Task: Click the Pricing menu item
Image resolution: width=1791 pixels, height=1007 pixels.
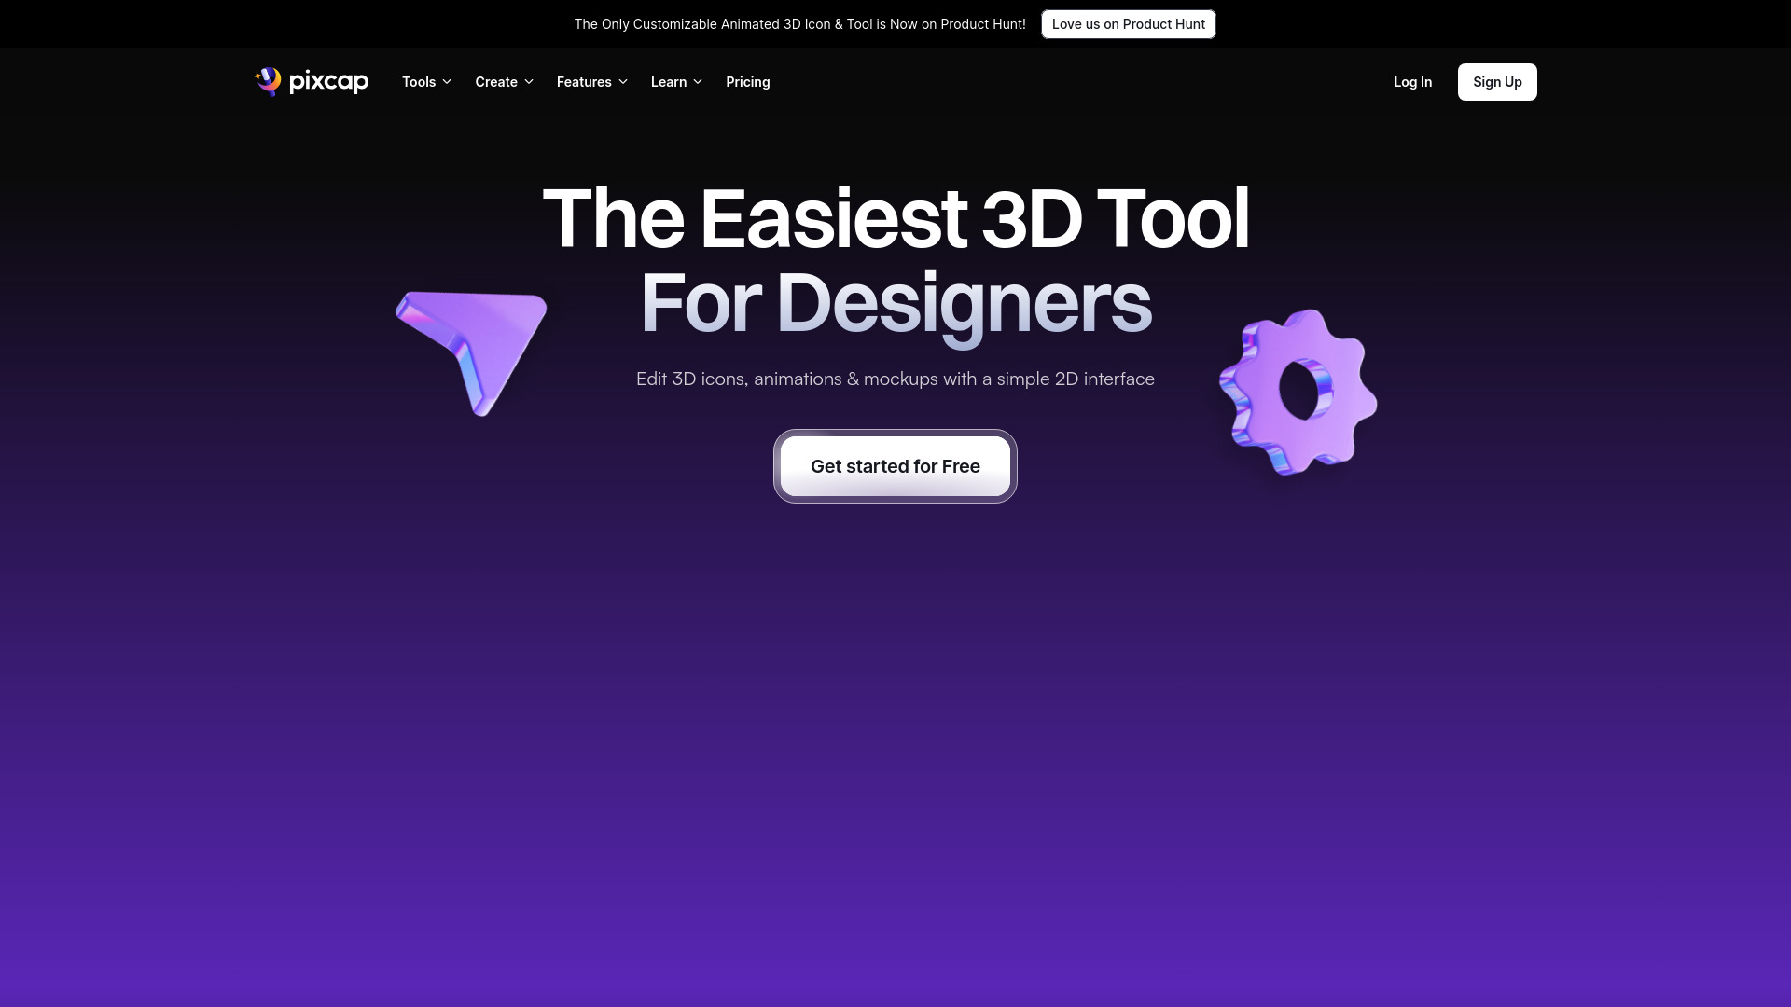Action: point(746,81)
